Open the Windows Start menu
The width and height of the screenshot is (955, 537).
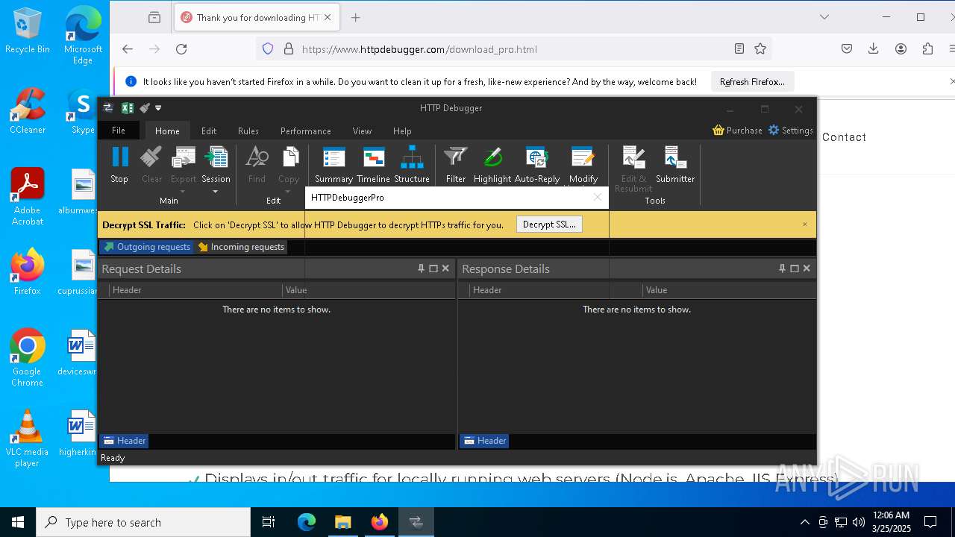18,522
